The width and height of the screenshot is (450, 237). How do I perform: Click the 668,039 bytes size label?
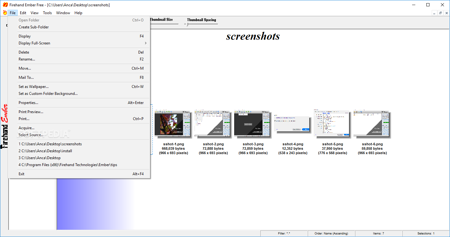click(x=174, y=149)
